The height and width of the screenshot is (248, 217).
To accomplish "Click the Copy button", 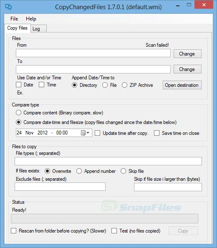I will (x=183, y=231).
